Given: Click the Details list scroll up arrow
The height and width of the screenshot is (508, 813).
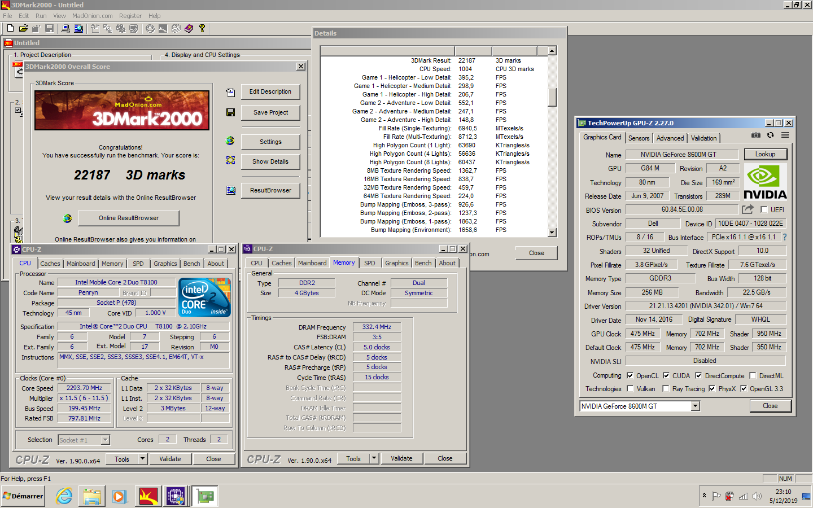Looking at the screenshot, I should pyautogui.click(x=552, y=51).
